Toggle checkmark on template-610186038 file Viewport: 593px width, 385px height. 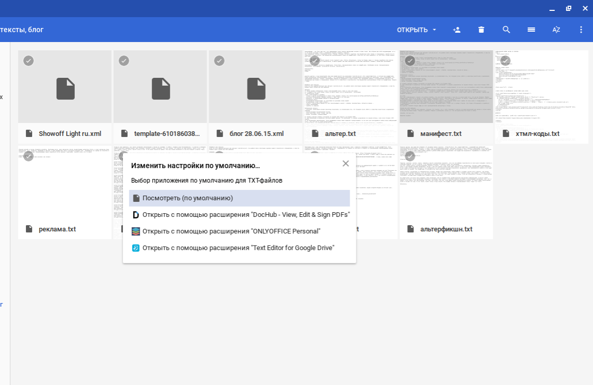123,61
